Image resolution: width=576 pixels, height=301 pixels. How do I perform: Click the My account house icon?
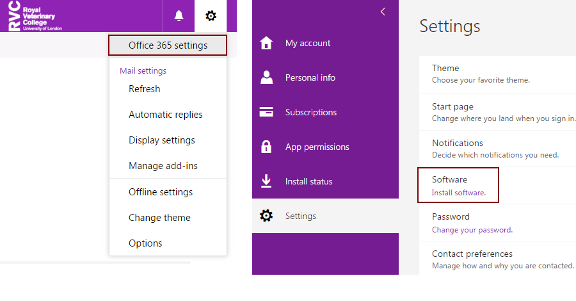click(x=266, y=43)
